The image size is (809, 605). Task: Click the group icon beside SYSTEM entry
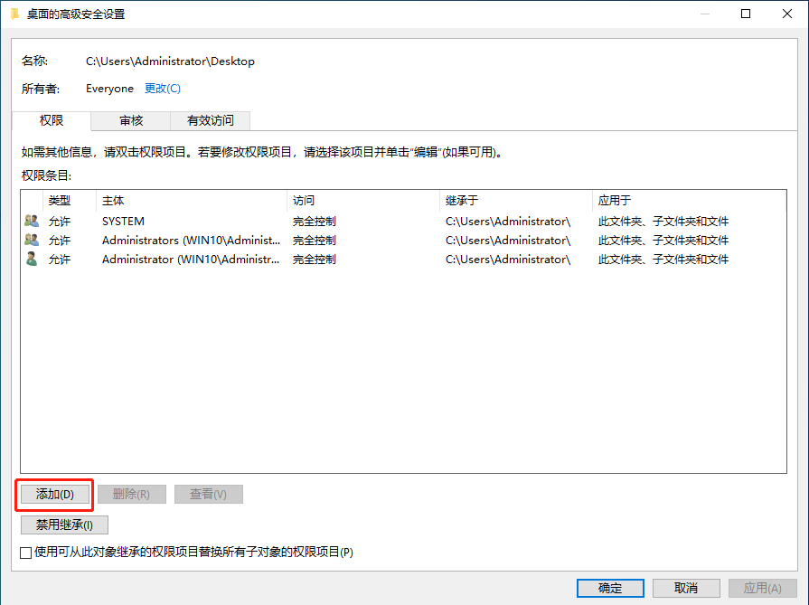[27, 221]
